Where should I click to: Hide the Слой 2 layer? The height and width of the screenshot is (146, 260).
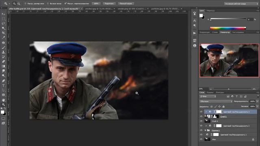pos(201,116)
